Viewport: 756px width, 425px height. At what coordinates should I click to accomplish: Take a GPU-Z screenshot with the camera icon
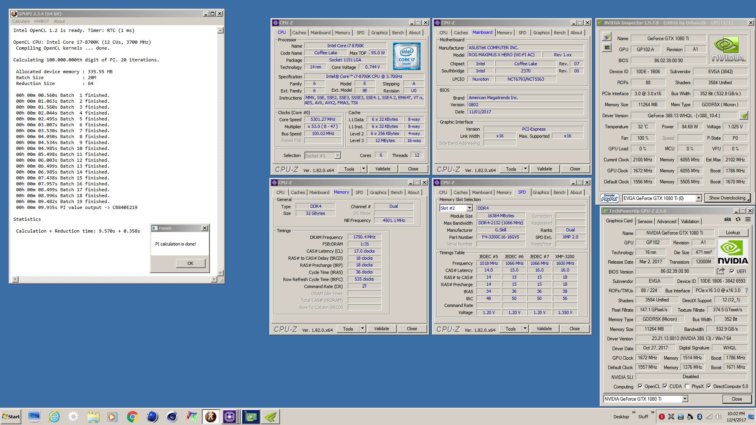coord(728,220)
